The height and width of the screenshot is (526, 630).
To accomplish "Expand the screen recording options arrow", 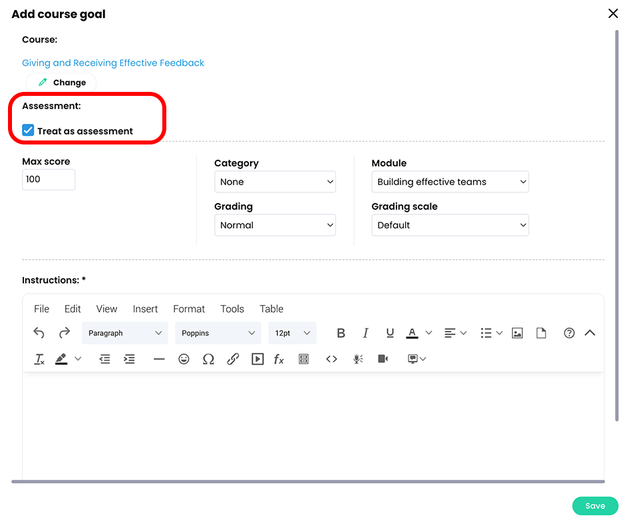I will pos(422,359).
